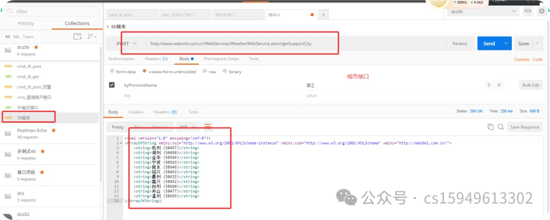550x220 pixels.
Task: Switch to the Collections tab
Action: coord(77,23)
